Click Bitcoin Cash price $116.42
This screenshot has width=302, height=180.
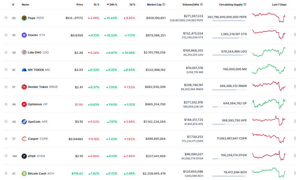77,174
